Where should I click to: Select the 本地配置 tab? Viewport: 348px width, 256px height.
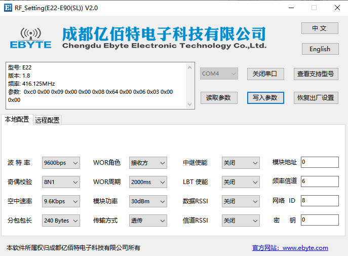(x=17, y=120)
